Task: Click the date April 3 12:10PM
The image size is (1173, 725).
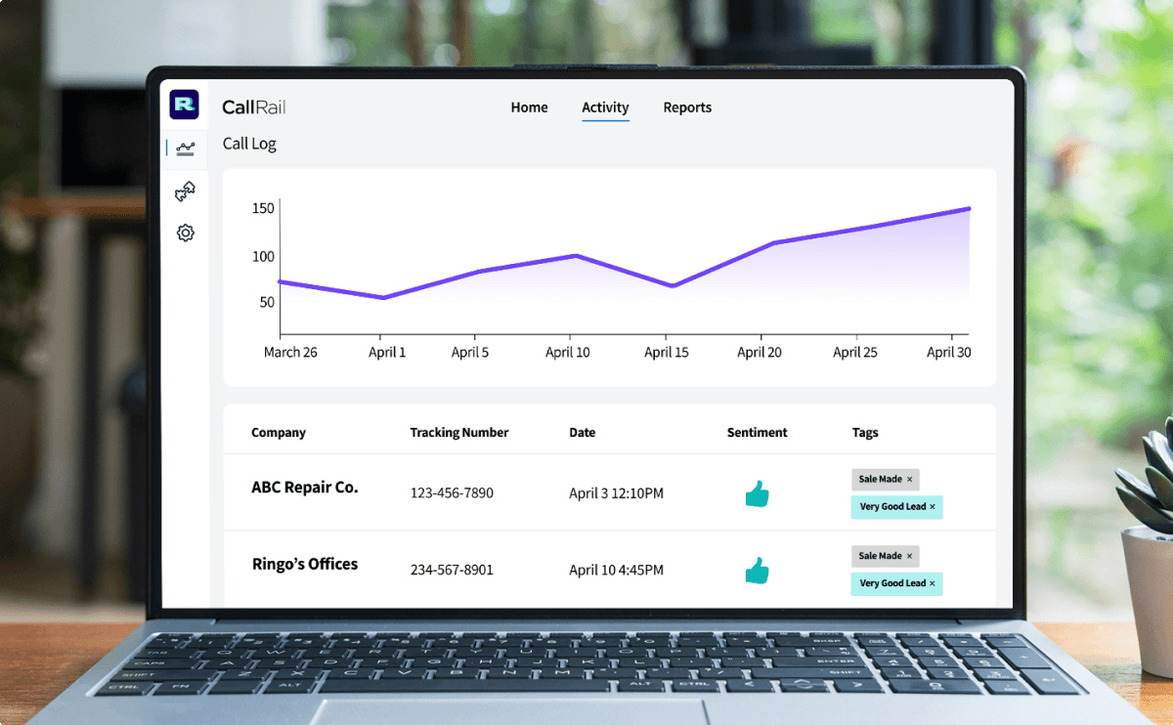Action: pyautogui.click(x=616, y=493)
